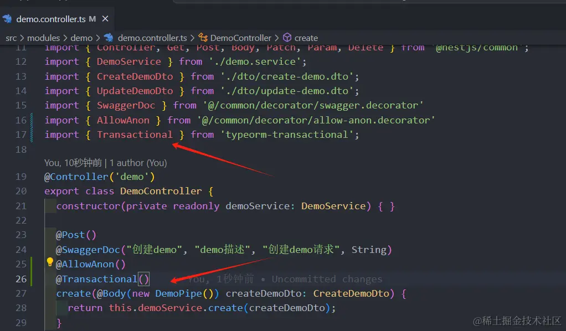Select the create method breadcrumb
Viewport: 566px width, 331px height.
306,38
